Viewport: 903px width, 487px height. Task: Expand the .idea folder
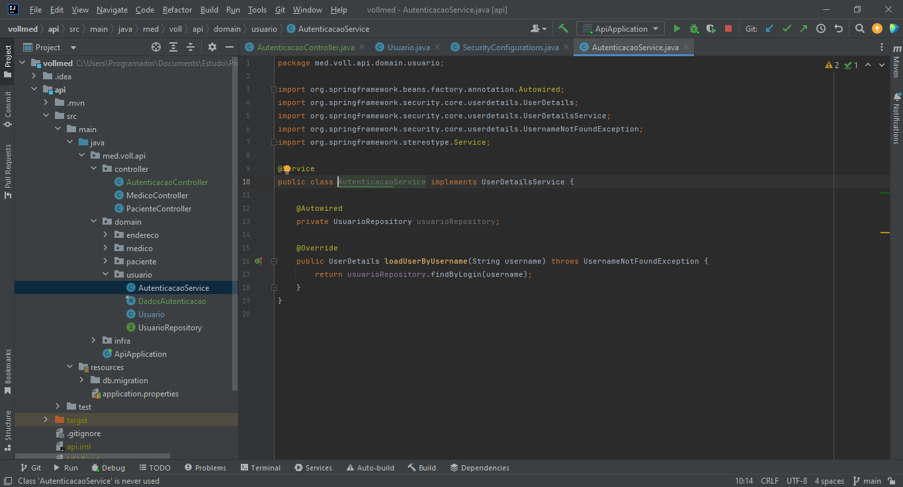tap(34, 77)
